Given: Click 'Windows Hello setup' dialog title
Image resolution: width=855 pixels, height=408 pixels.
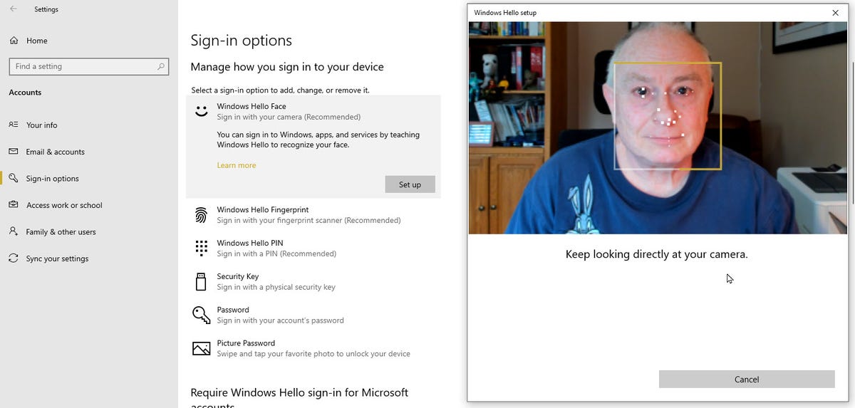Looking at the screenshot, I should (x=505, y=13).
